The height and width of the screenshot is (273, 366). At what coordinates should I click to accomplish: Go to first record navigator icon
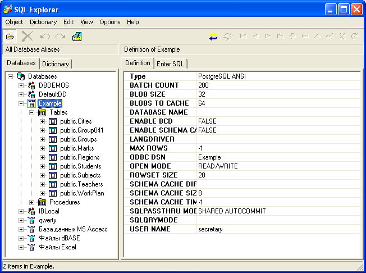[243, 36]
